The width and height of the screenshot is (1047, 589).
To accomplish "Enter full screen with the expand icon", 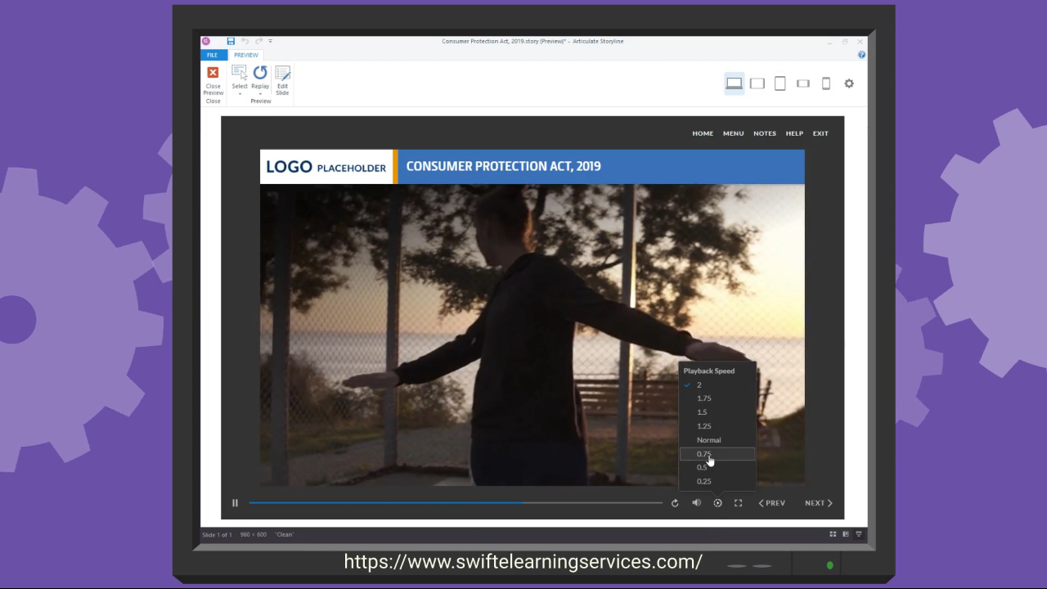I will pyautogui.click(x=738, y=503).
